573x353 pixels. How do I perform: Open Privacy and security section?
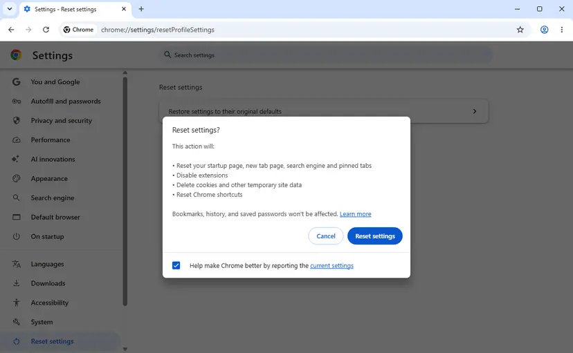pyautogui.click(x=60, y=120)
